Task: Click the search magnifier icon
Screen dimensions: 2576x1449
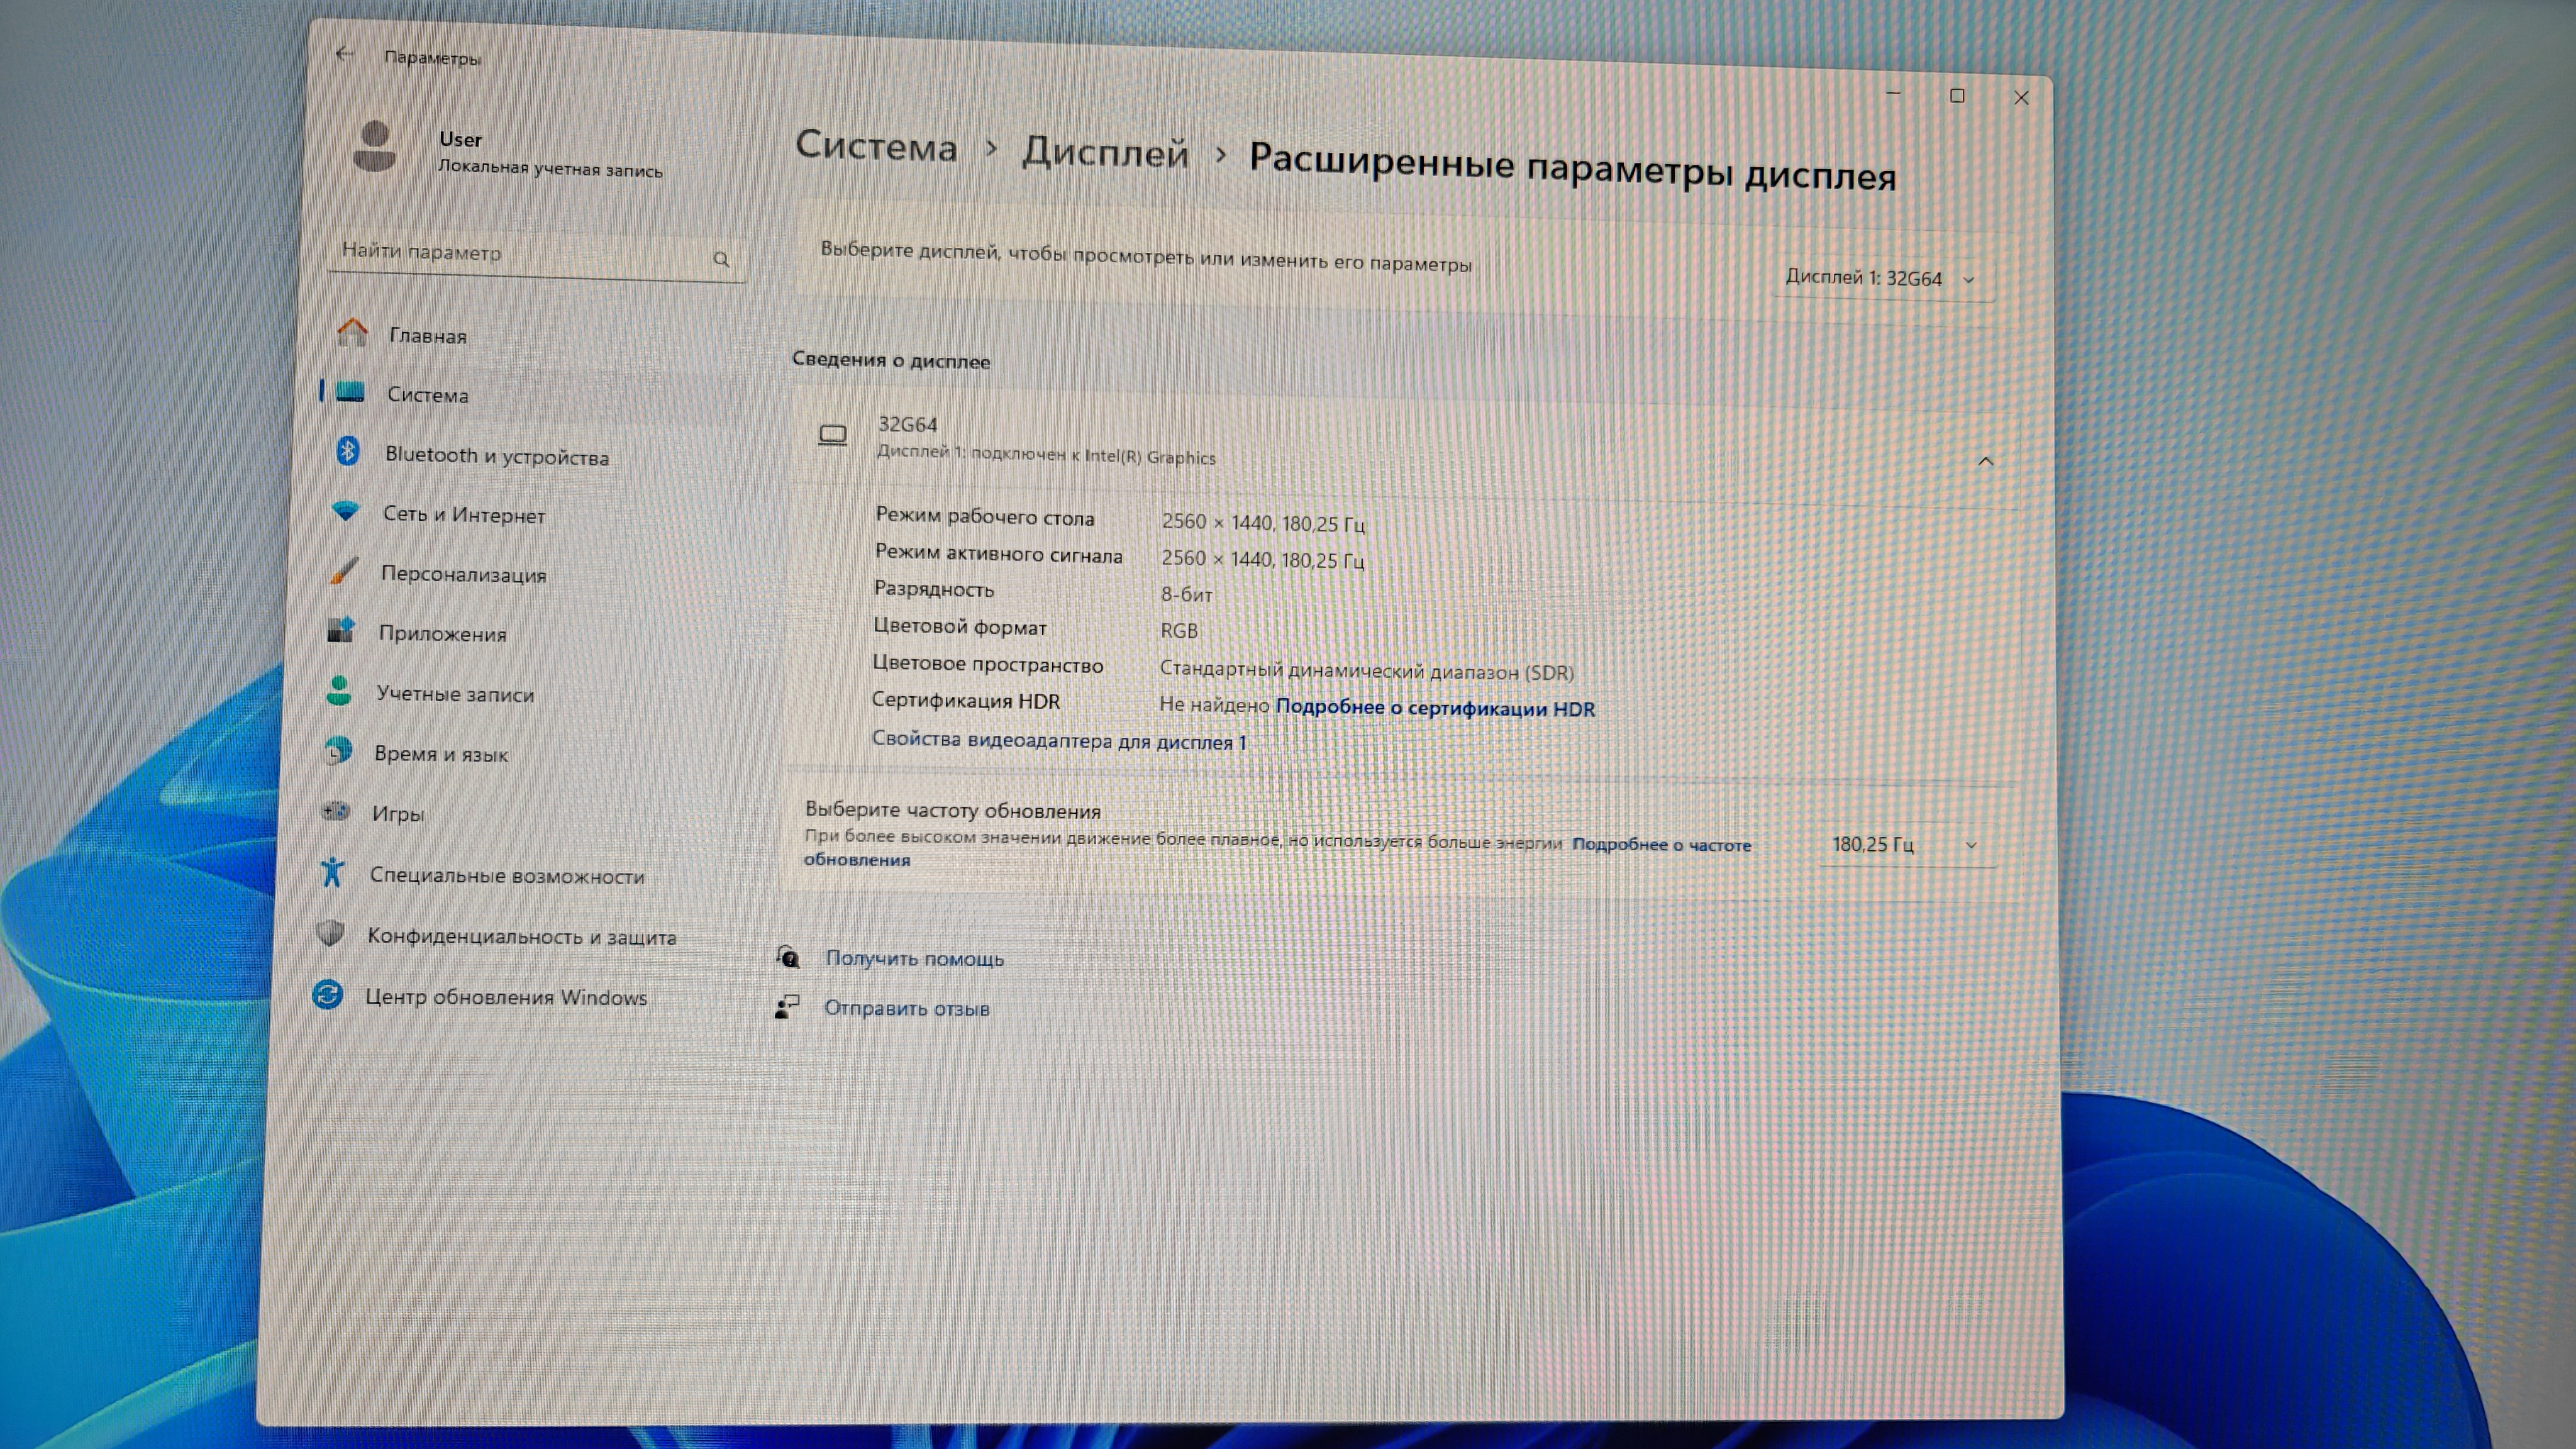Action: pos(721,259)
